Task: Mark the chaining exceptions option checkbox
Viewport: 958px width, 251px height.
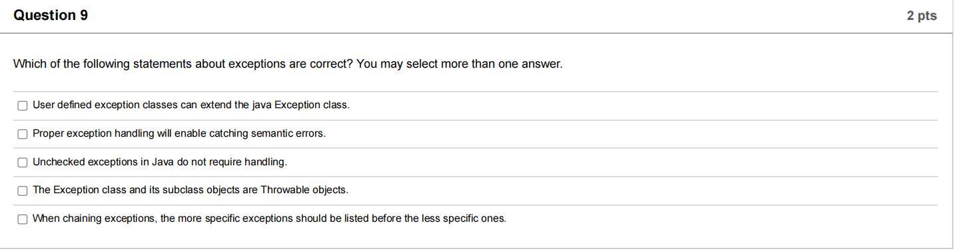Action: pos(23,219)
